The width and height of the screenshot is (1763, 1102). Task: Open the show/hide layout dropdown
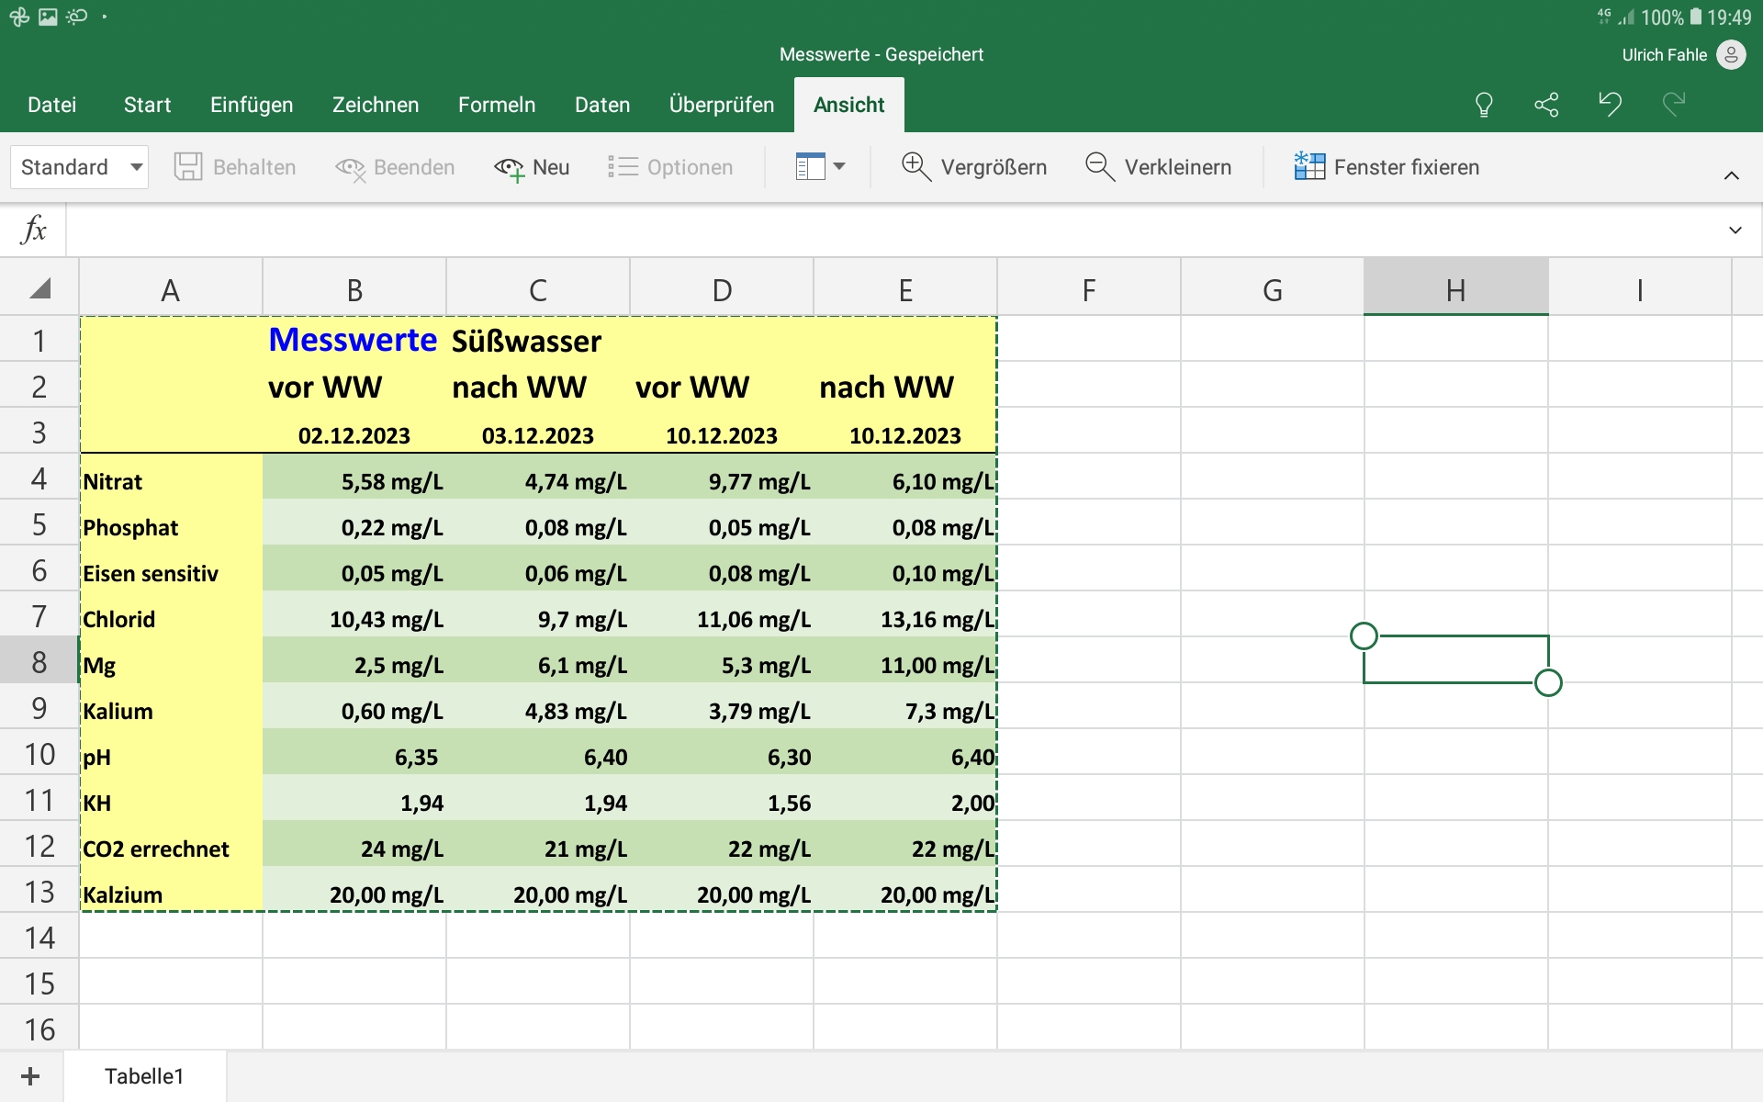click(820, 167)
